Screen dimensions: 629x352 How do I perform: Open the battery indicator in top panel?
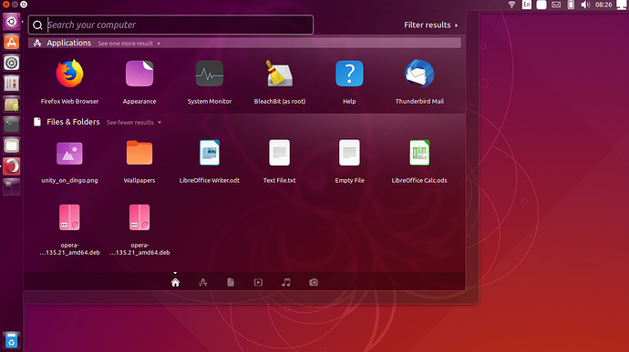pyautogui.click(x=571, y=5)
